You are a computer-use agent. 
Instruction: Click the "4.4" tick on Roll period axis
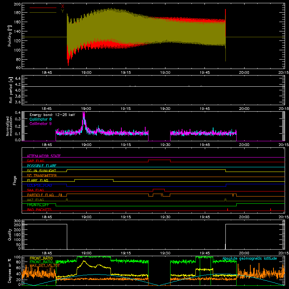tap(18, 78)
